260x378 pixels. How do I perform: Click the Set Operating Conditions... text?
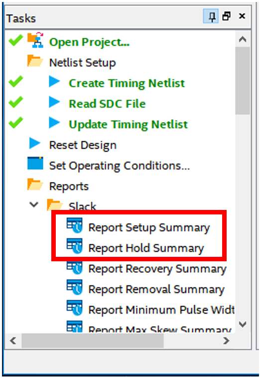click(120, 166)
